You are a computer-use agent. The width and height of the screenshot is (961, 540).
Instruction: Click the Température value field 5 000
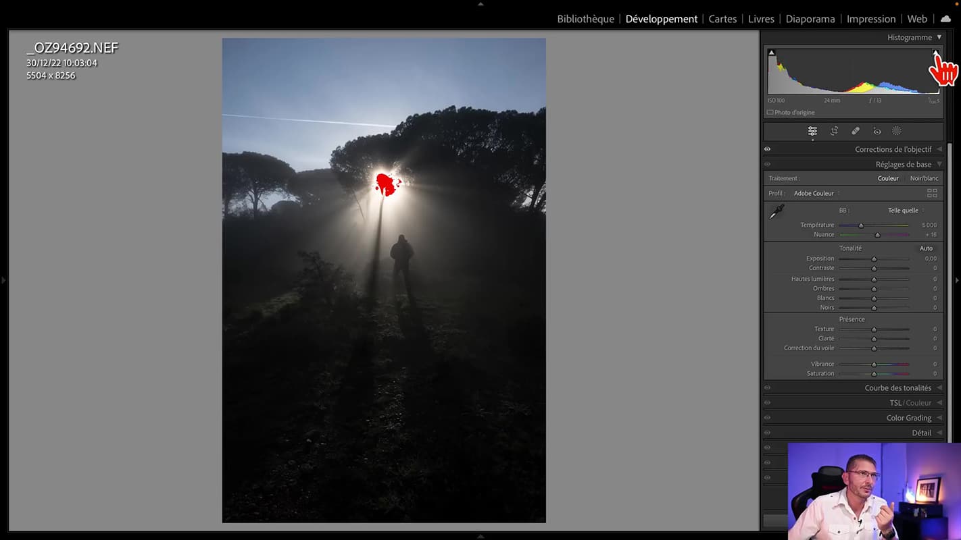[929, 225]
